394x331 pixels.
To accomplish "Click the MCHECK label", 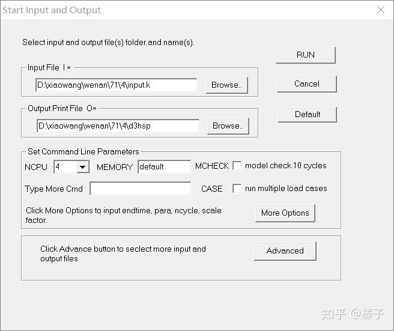I will 212,166.
